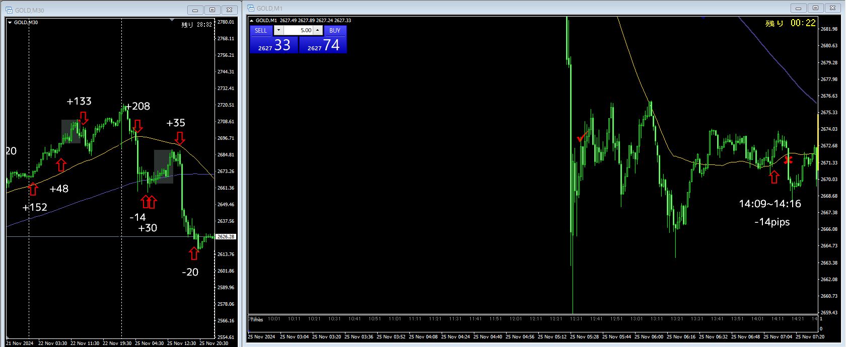Click the 残り 28:32 countdown in M30 chart
This screenshot has width=846, height=347.
[196, 25]
